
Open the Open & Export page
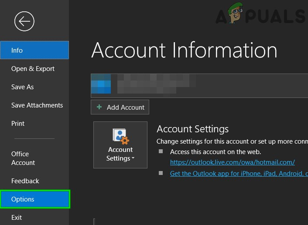33,69
